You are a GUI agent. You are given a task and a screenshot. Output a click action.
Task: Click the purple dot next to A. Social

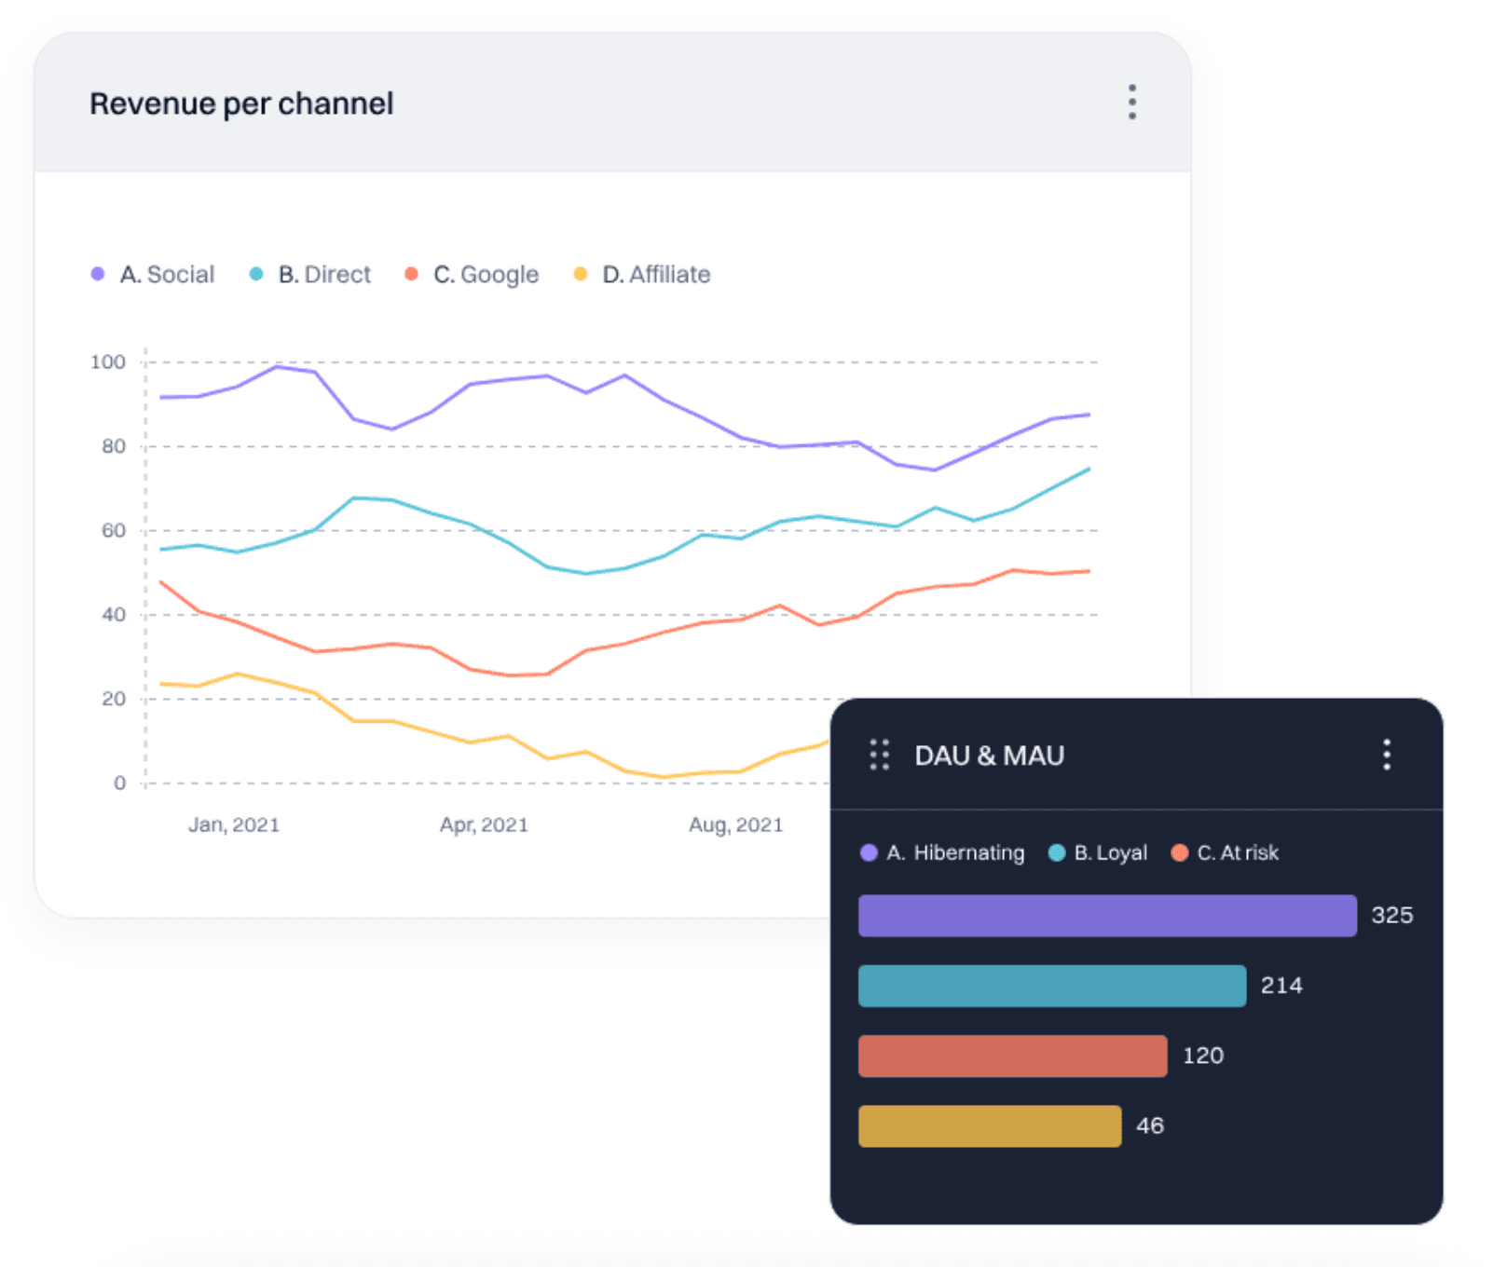97,273
